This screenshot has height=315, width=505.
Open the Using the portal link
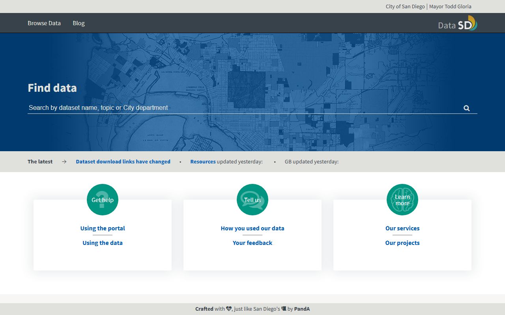click(103, 228)
